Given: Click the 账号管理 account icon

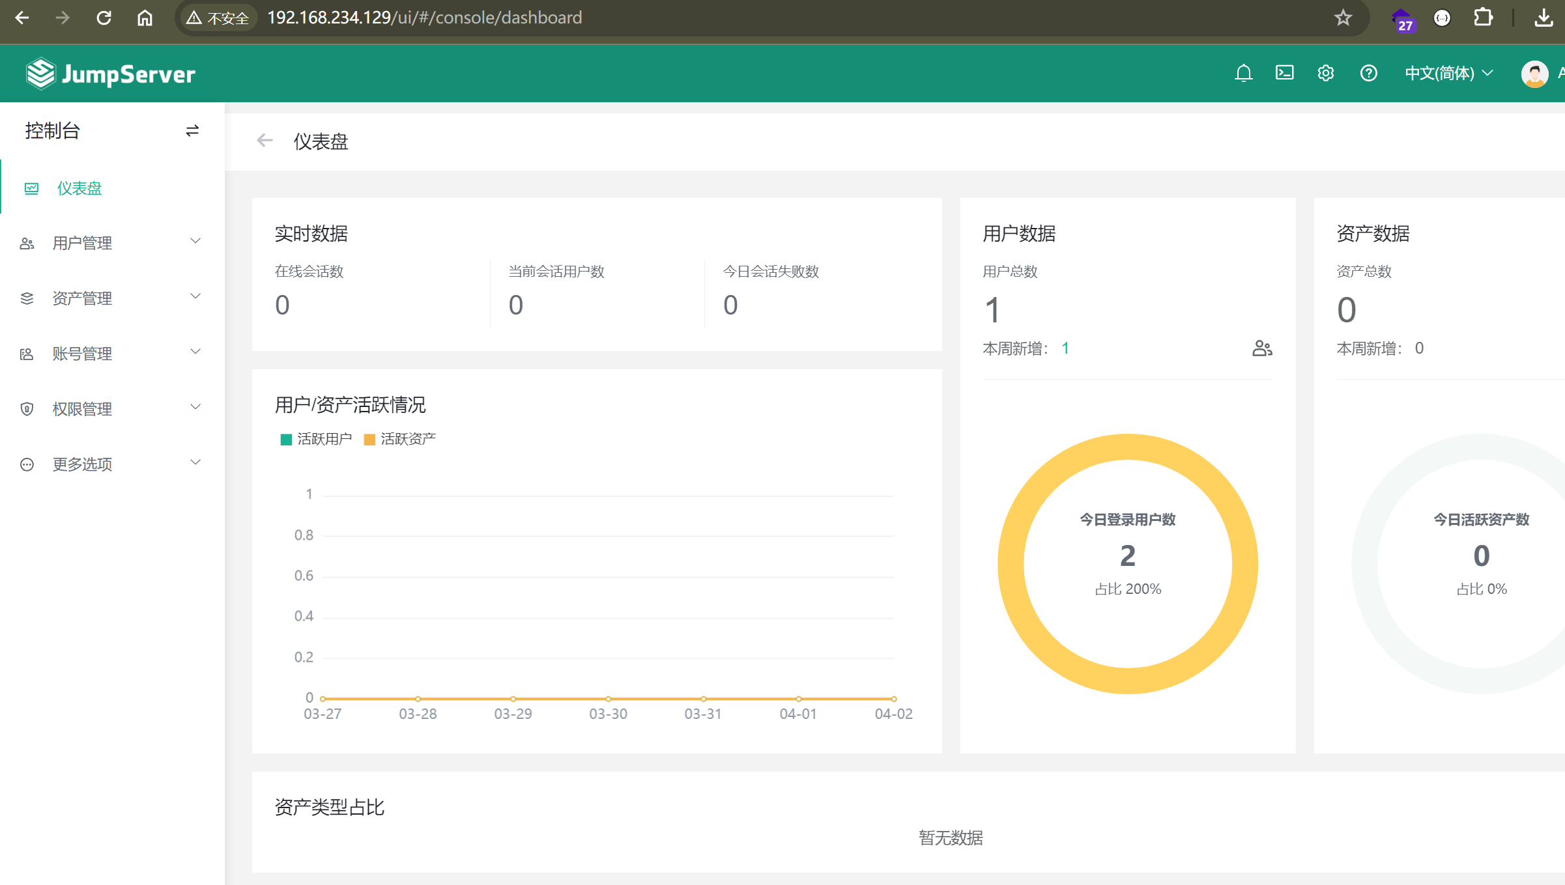Looking at the screenshot, I should click(x=27, y=354).
